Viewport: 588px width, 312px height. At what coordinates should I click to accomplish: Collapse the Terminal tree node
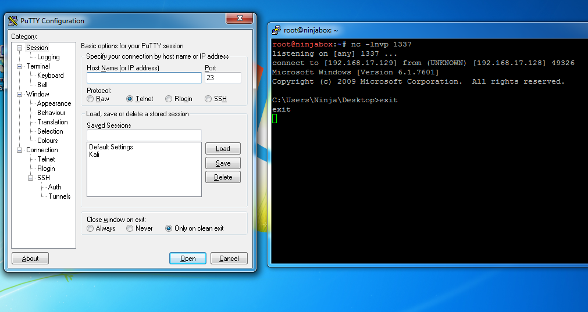click(20, 67)
